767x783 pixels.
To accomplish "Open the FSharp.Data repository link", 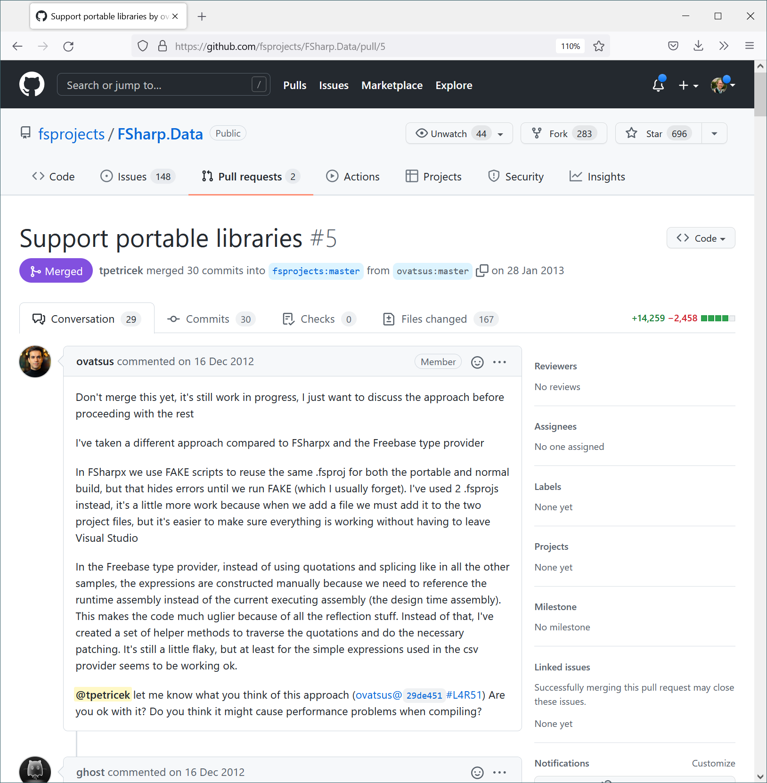I will [x=160, y=134].
